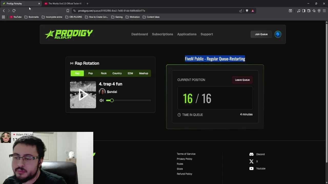This screenshot has height=184, width=328.
Task: Click the X social icon in footer
Action: click(251, 162)
